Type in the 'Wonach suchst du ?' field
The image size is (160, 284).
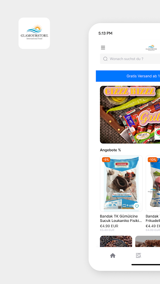coord(130,59)
